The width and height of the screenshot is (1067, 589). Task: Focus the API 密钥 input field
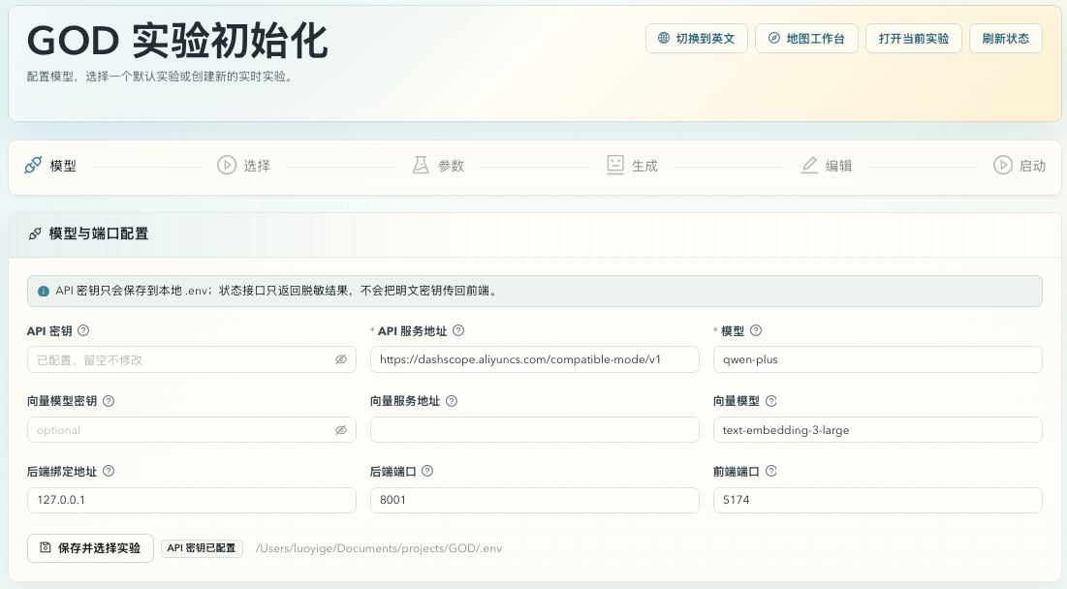pos(191,359)
